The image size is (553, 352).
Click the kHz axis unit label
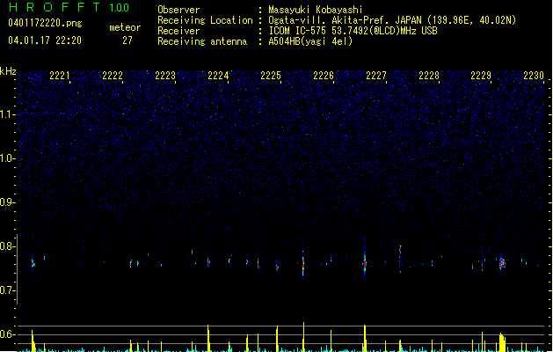coord(8,71)
